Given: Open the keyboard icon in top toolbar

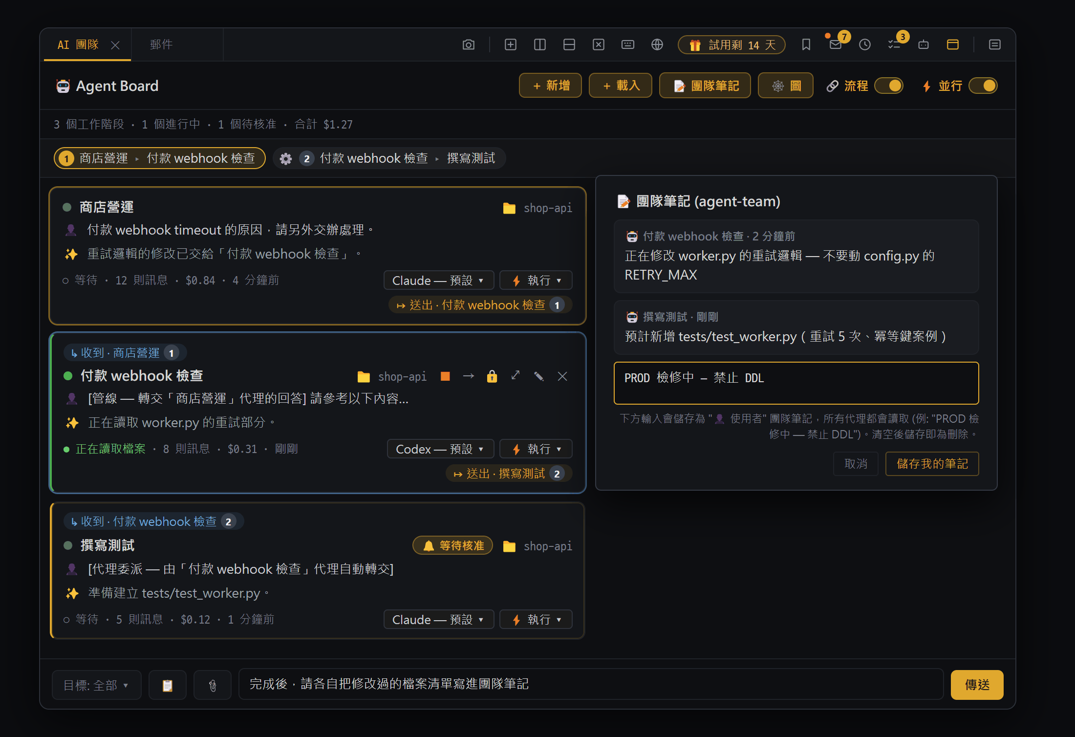Looking at the screenshot, I should (627, 45).
